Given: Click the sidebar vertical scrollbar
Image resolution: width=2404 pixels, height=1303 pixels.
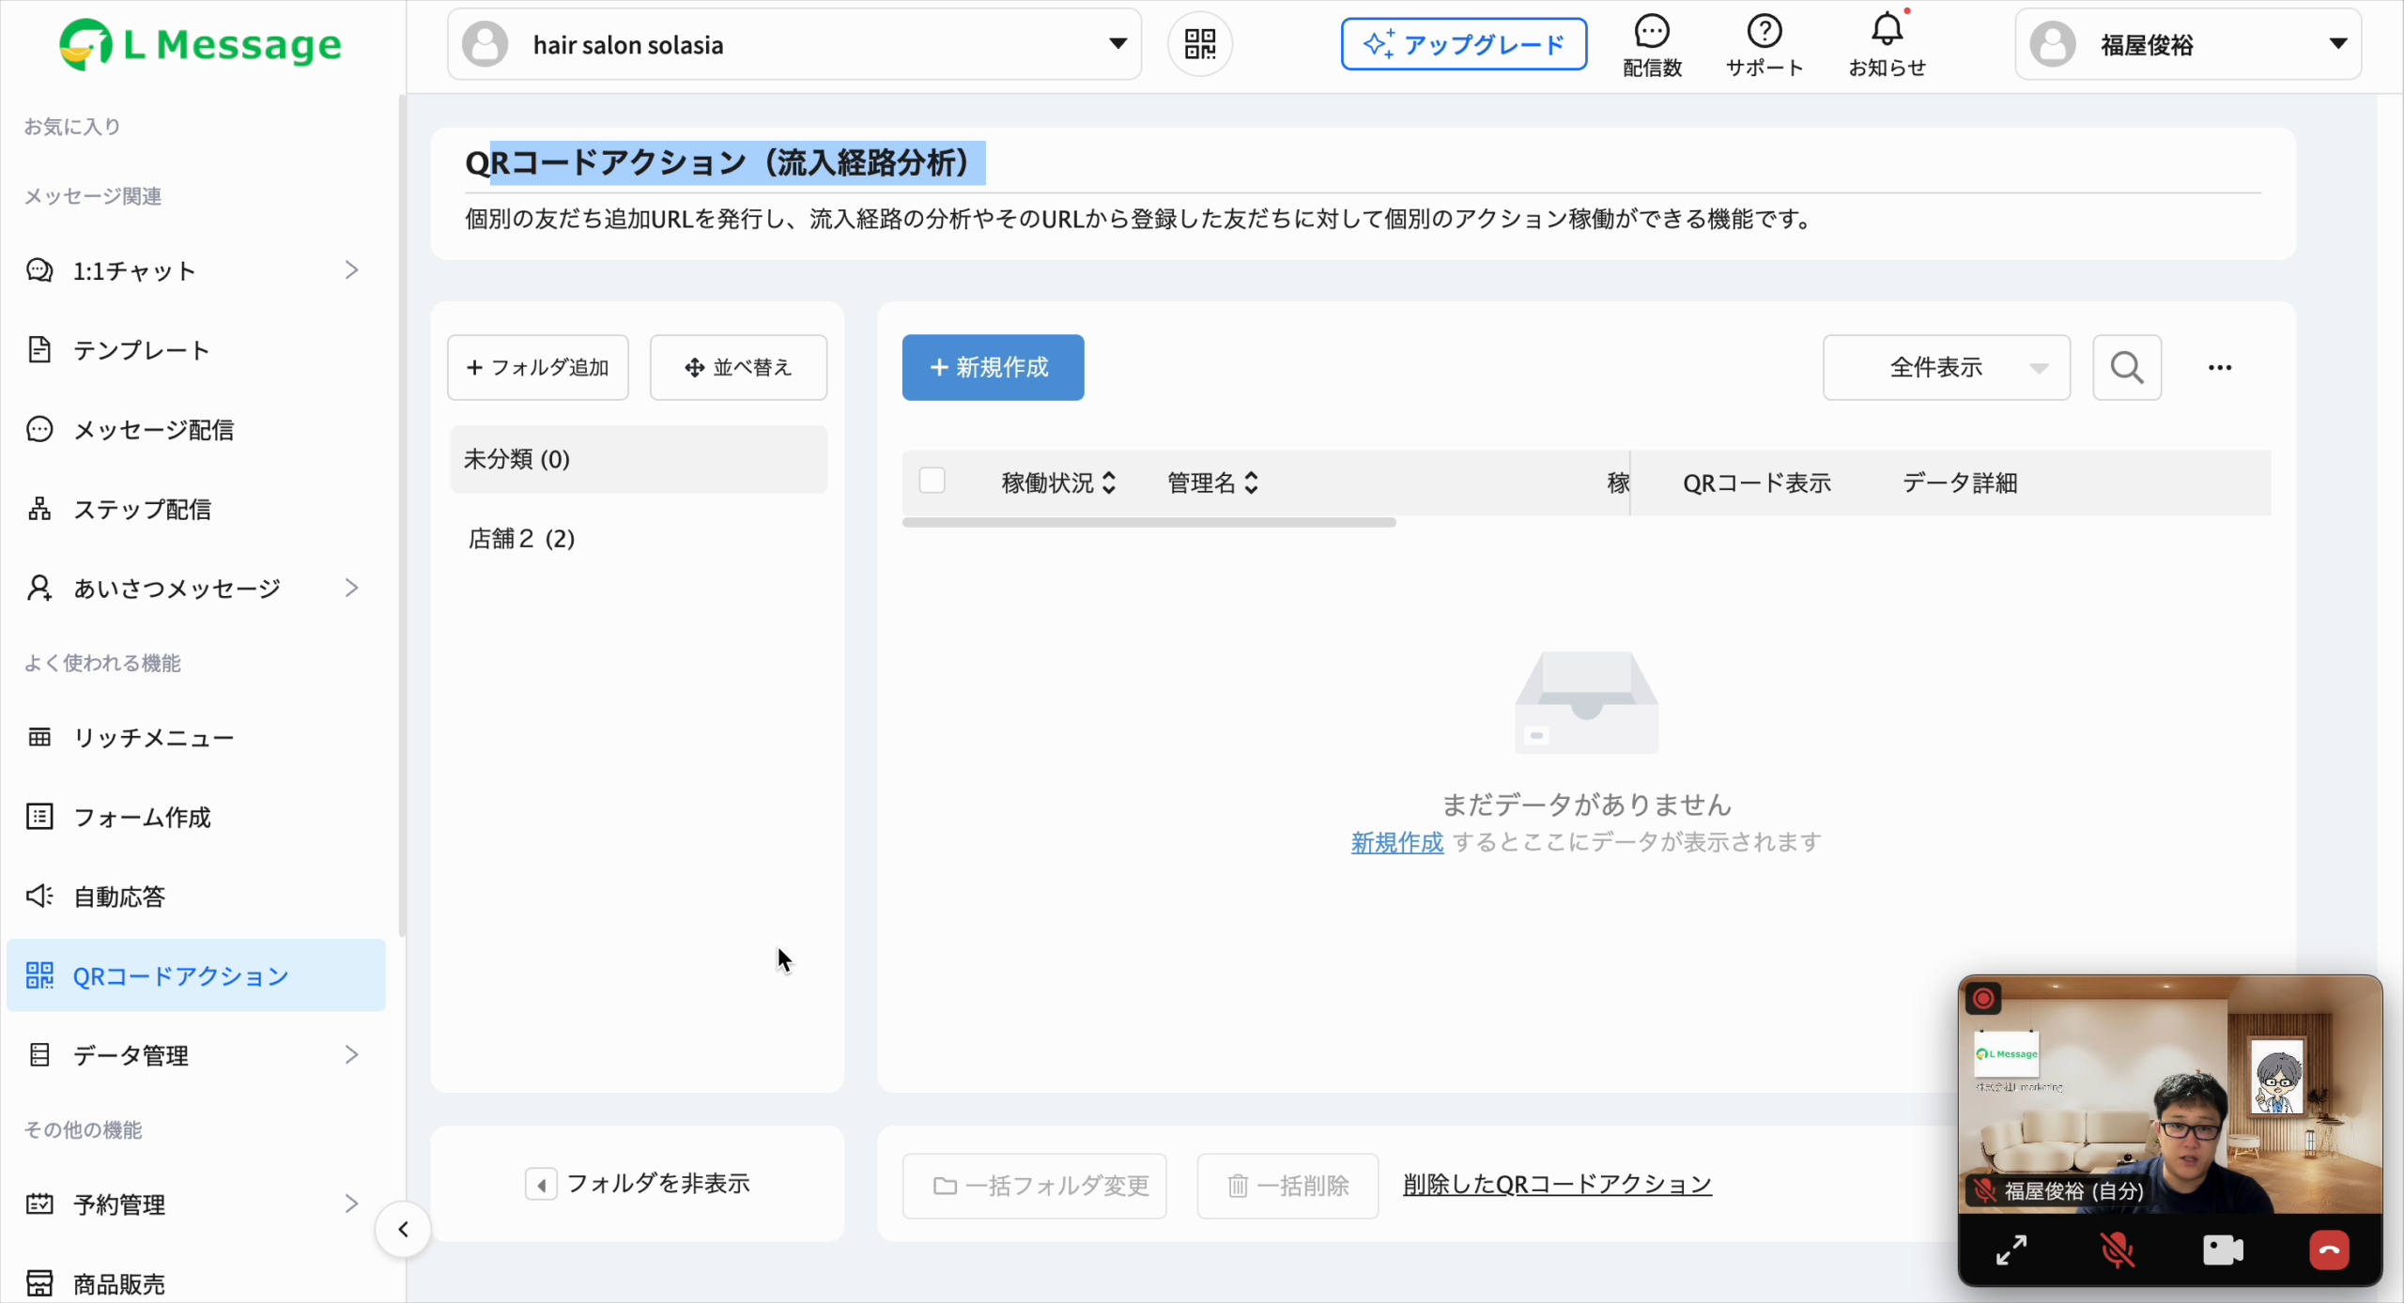Looking at the screenshot, I should tap(402, 514).
